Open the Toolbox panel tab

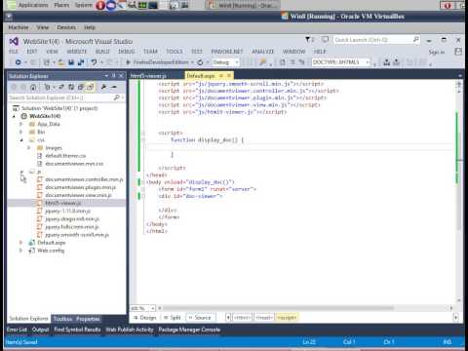[x=63, y=319]
